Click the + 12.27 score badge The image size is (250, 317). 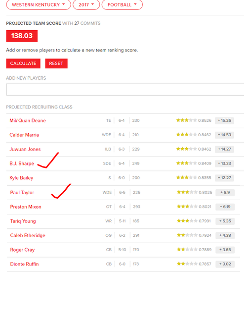[224, 178]
